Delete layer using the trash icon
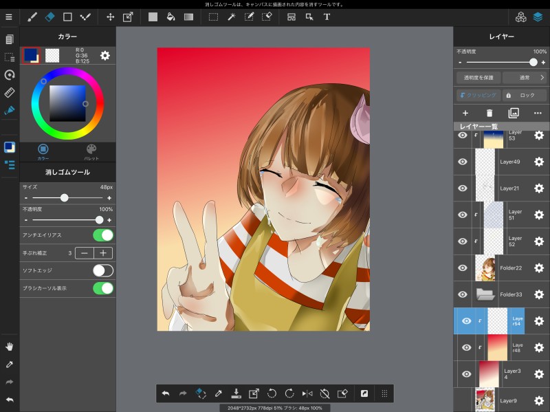The width and height of the screenshot is (550, 412). pos(489,113)
